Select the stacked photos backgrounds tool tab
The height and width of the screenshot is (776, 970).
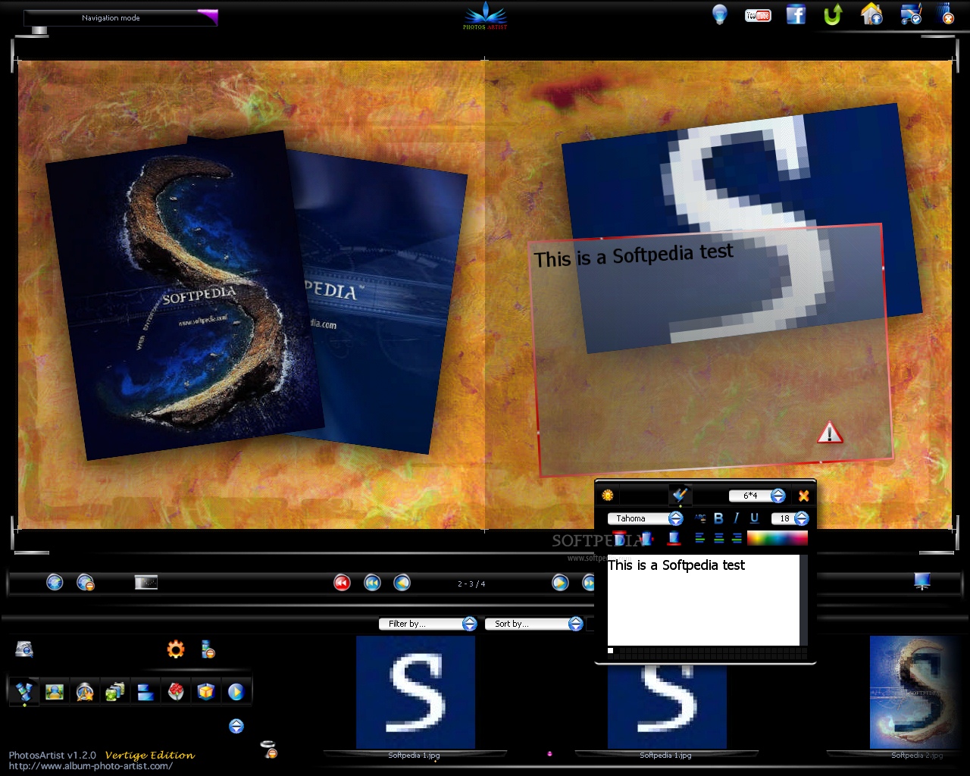[x=115, y=691]
